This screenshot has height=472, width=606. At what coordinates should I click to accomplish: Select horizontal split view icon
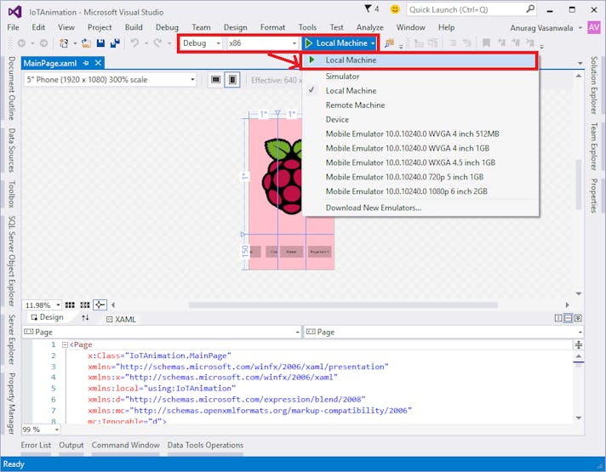pos(568,318)
